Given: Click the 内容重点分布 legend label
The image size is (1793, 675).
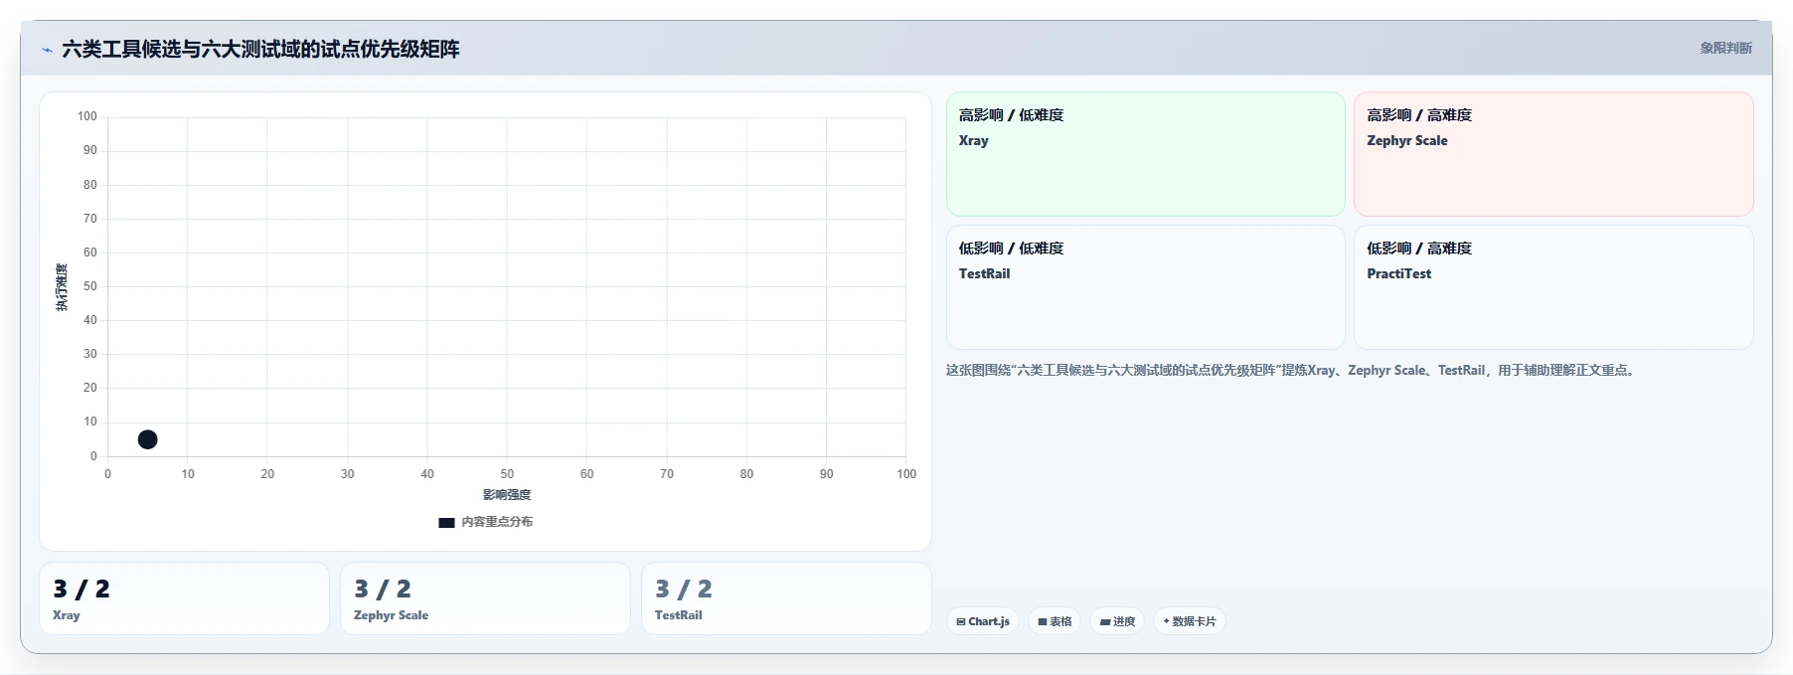Looking at the screenshot, I should click(497, 522).
